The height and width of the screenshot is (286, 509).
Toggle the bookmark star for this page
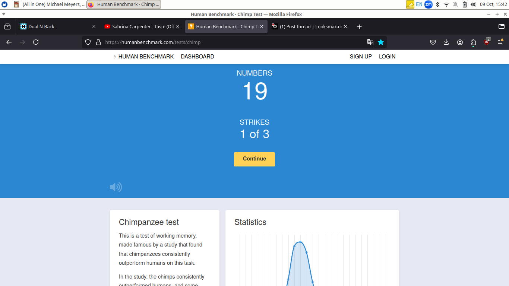381,42
